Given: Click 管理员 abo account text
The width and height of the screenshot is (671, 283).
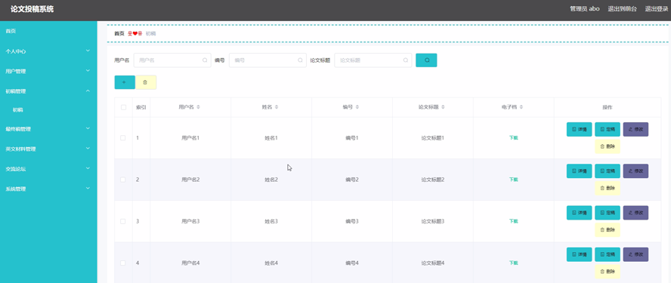Looking at the screenshot, I should [x=585, y=8].
